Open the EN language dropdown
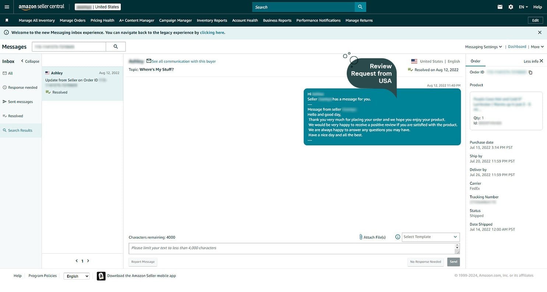The width and height of the screenshot is (547, 292). point(523,7)
